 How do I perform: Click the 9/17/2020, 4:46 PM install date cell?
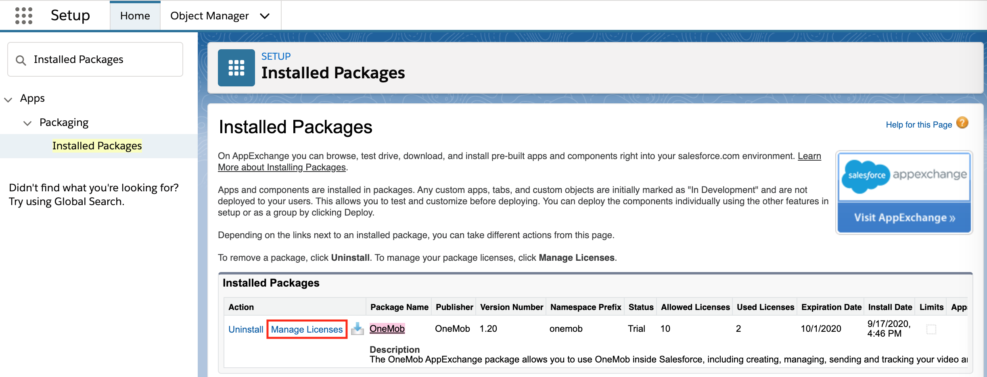pos(889,329)
